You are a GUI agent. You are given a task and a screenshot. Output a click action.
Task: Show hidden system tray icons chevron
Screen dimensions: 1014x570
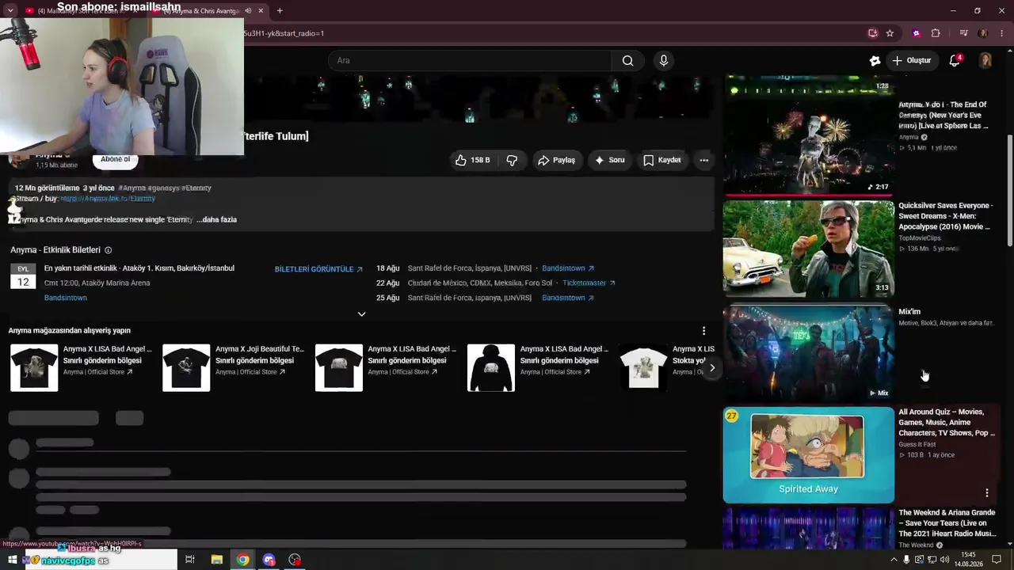(894, 560)
